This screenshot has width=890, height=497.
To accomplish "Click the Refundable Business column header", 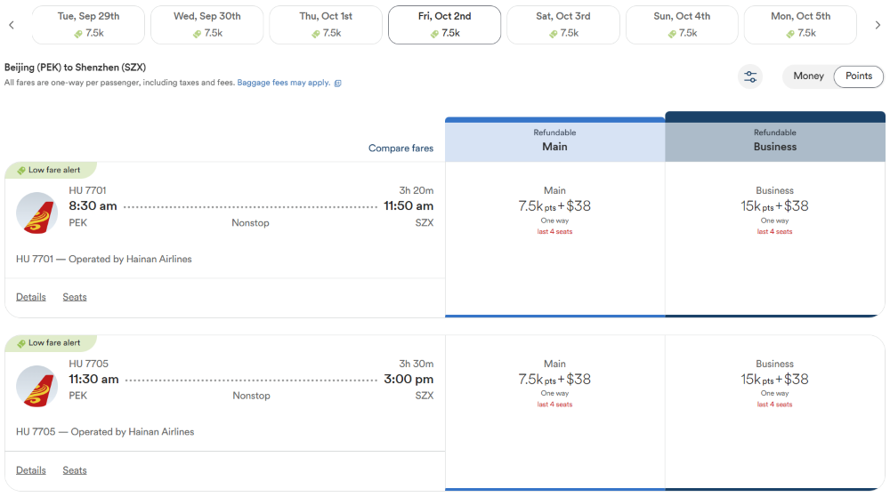I will (775, 140).
